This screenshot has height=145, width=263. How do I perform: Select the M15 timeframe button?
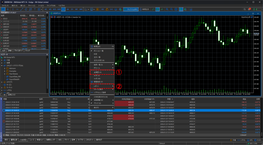(55, 9)
